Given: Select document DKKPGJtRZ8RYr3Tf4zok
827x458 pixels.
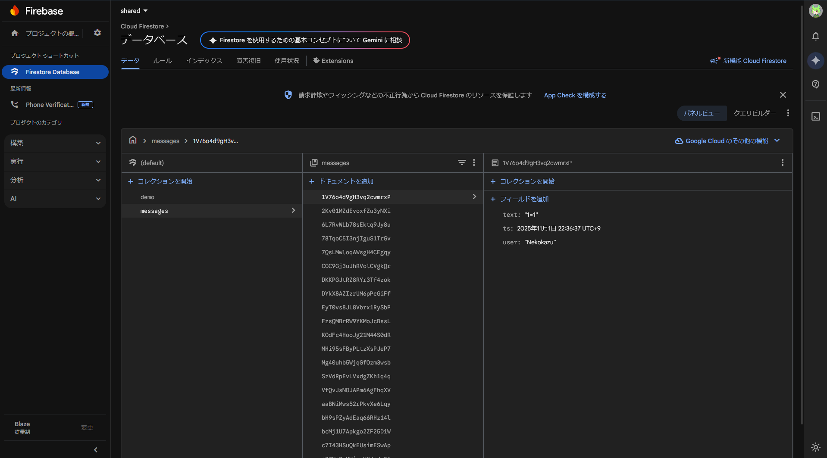Looking at the screenshot, I should tap(392, 280).
